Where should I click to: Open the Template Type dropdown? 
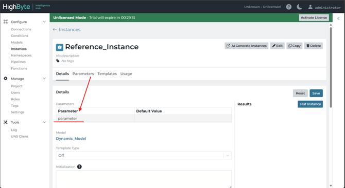point(144,156)
